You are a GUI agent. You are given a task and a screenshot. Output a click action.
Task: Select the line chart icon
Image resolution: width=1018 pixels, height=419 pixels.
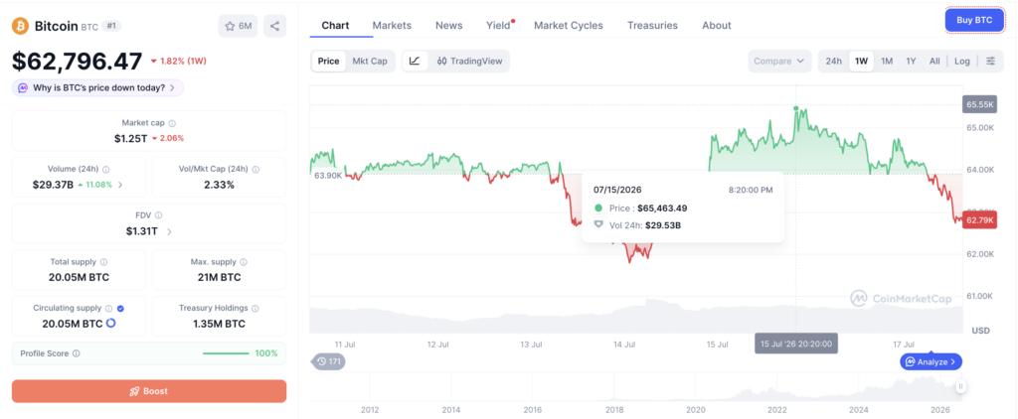pyautogui.click(x=415, y=61)
